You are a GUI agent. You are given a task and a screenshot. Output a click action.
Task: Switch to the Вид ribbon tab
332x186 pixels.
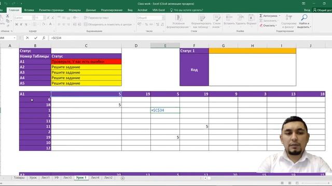[130, 10]
